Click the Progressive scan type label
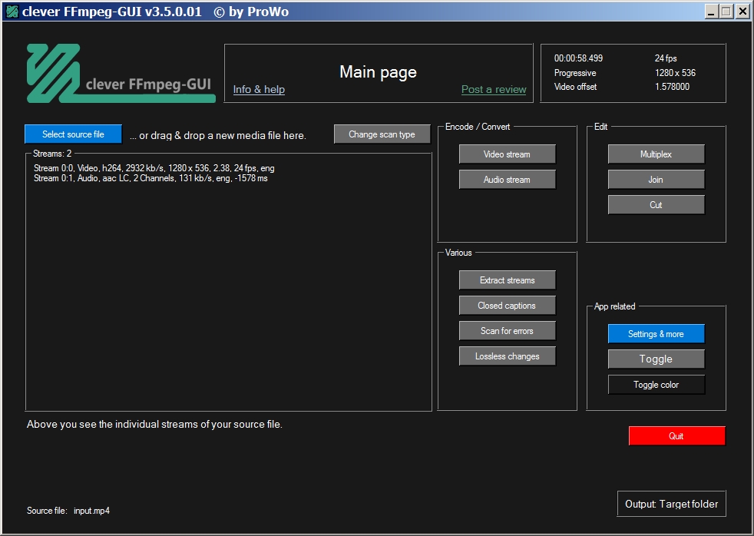The width and height of the screenshot is (754, 536). (575, 73)
